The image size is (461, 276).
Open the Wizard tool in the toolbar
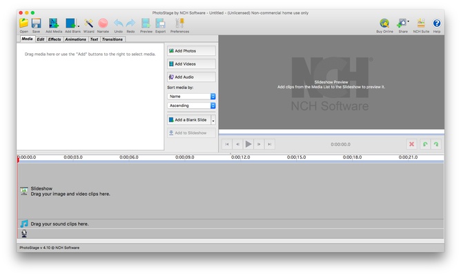click(89, 25)
